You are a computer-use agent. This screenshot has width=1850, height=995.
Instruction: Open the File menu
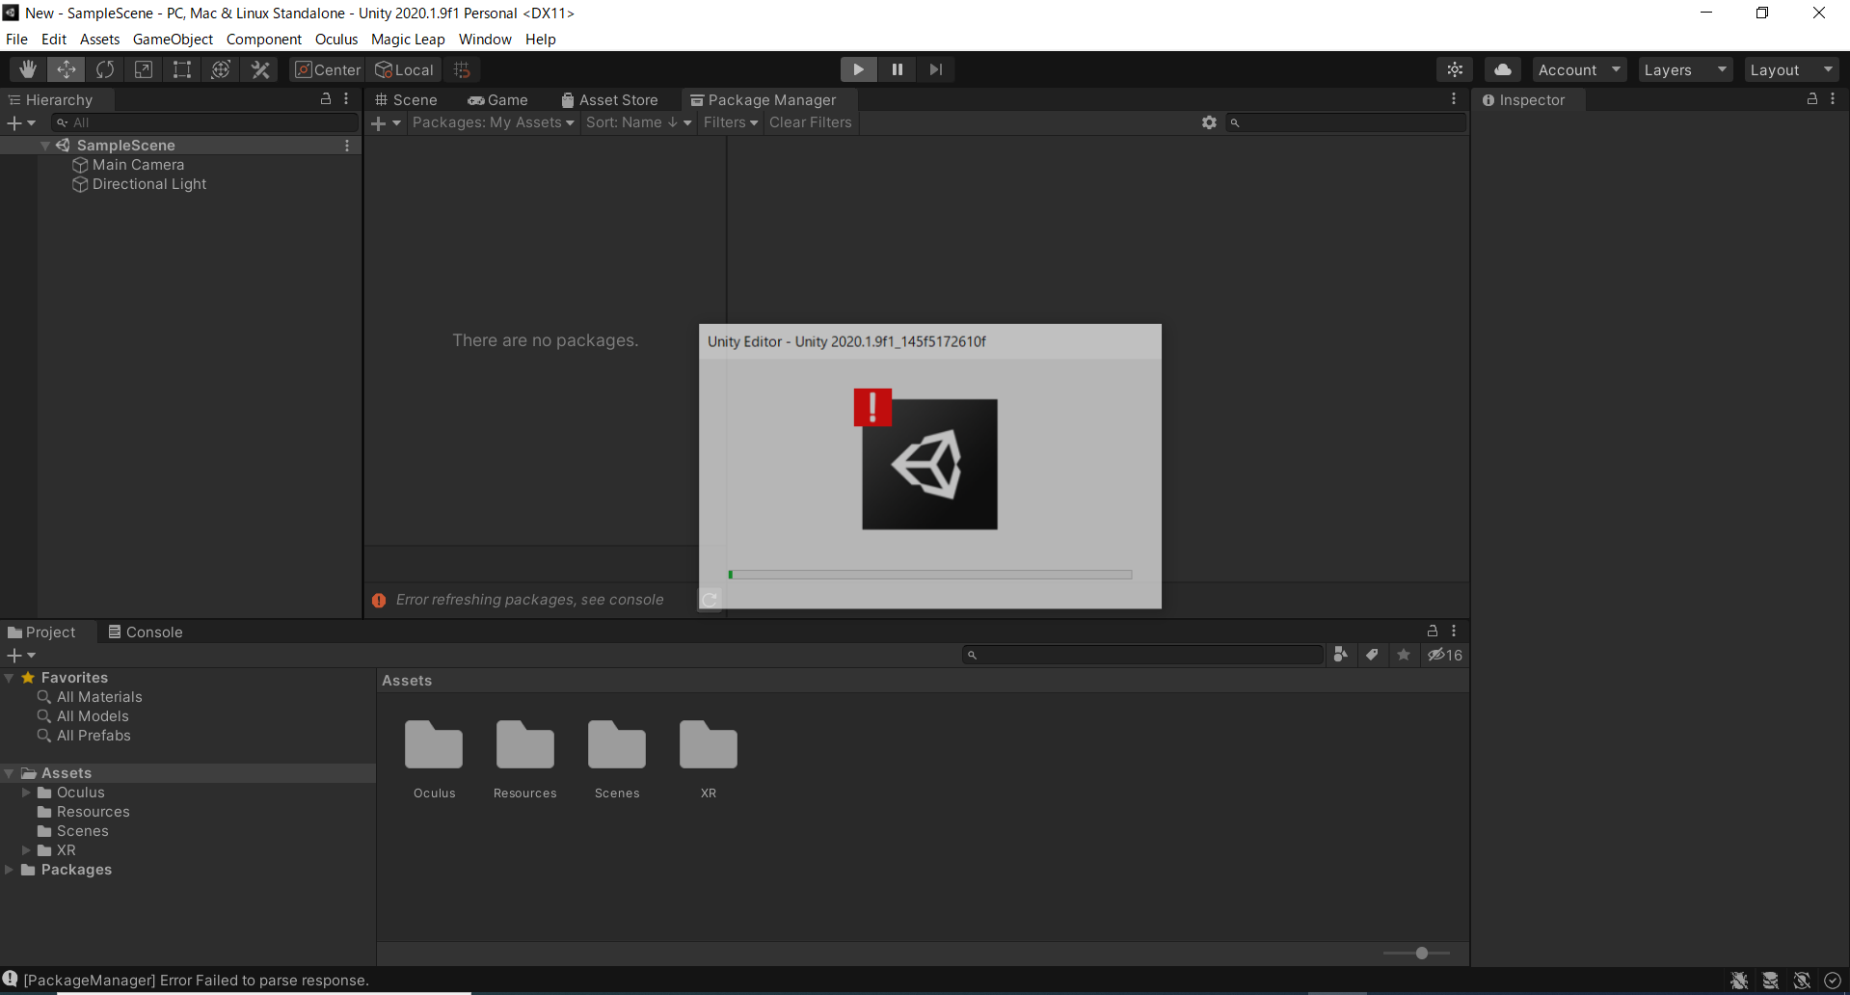(x=17, y=40)
